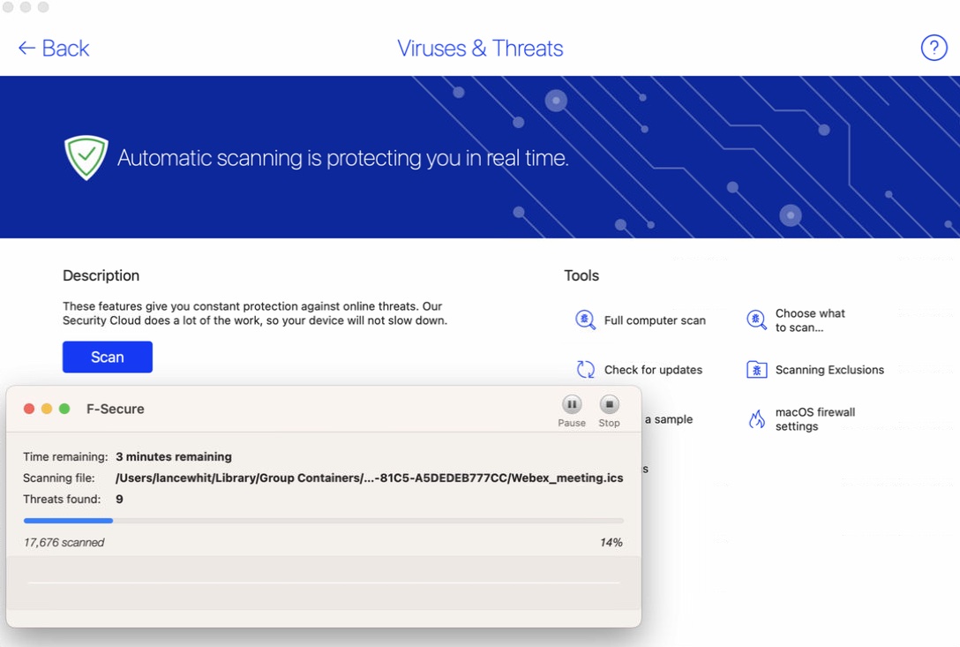Click the '14%' progress value
960x647 pixels.
[x=611, y=542]
